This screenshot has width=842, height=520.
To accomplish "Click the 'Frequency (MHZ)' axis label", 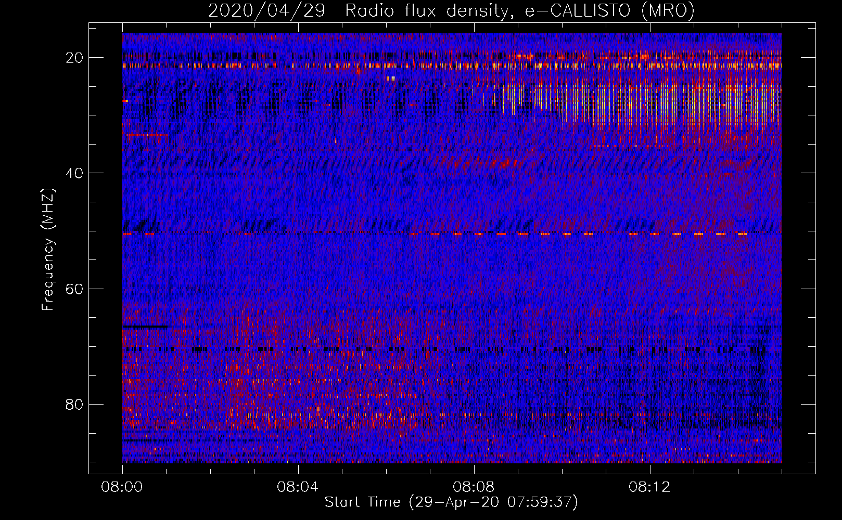I will [48, 250].
